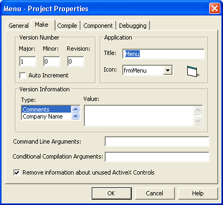Click the Title text field
Viewport: 223px width, 205px height.
(163, 54)
